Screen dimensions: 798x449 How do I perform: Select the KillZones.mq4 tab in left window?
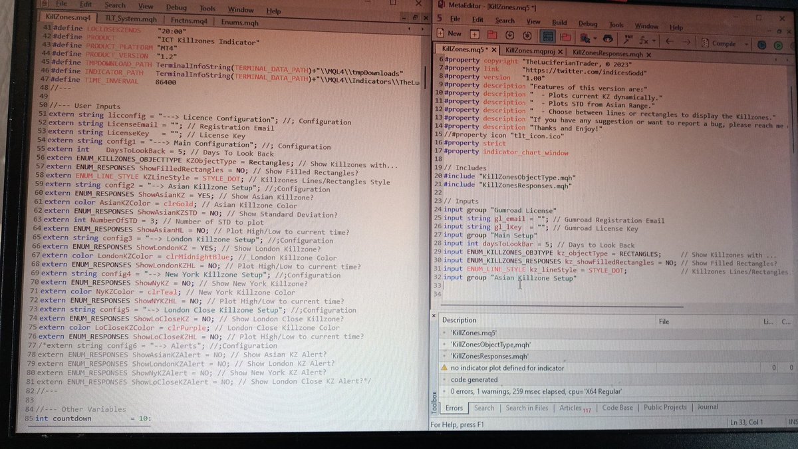point(68,17)
